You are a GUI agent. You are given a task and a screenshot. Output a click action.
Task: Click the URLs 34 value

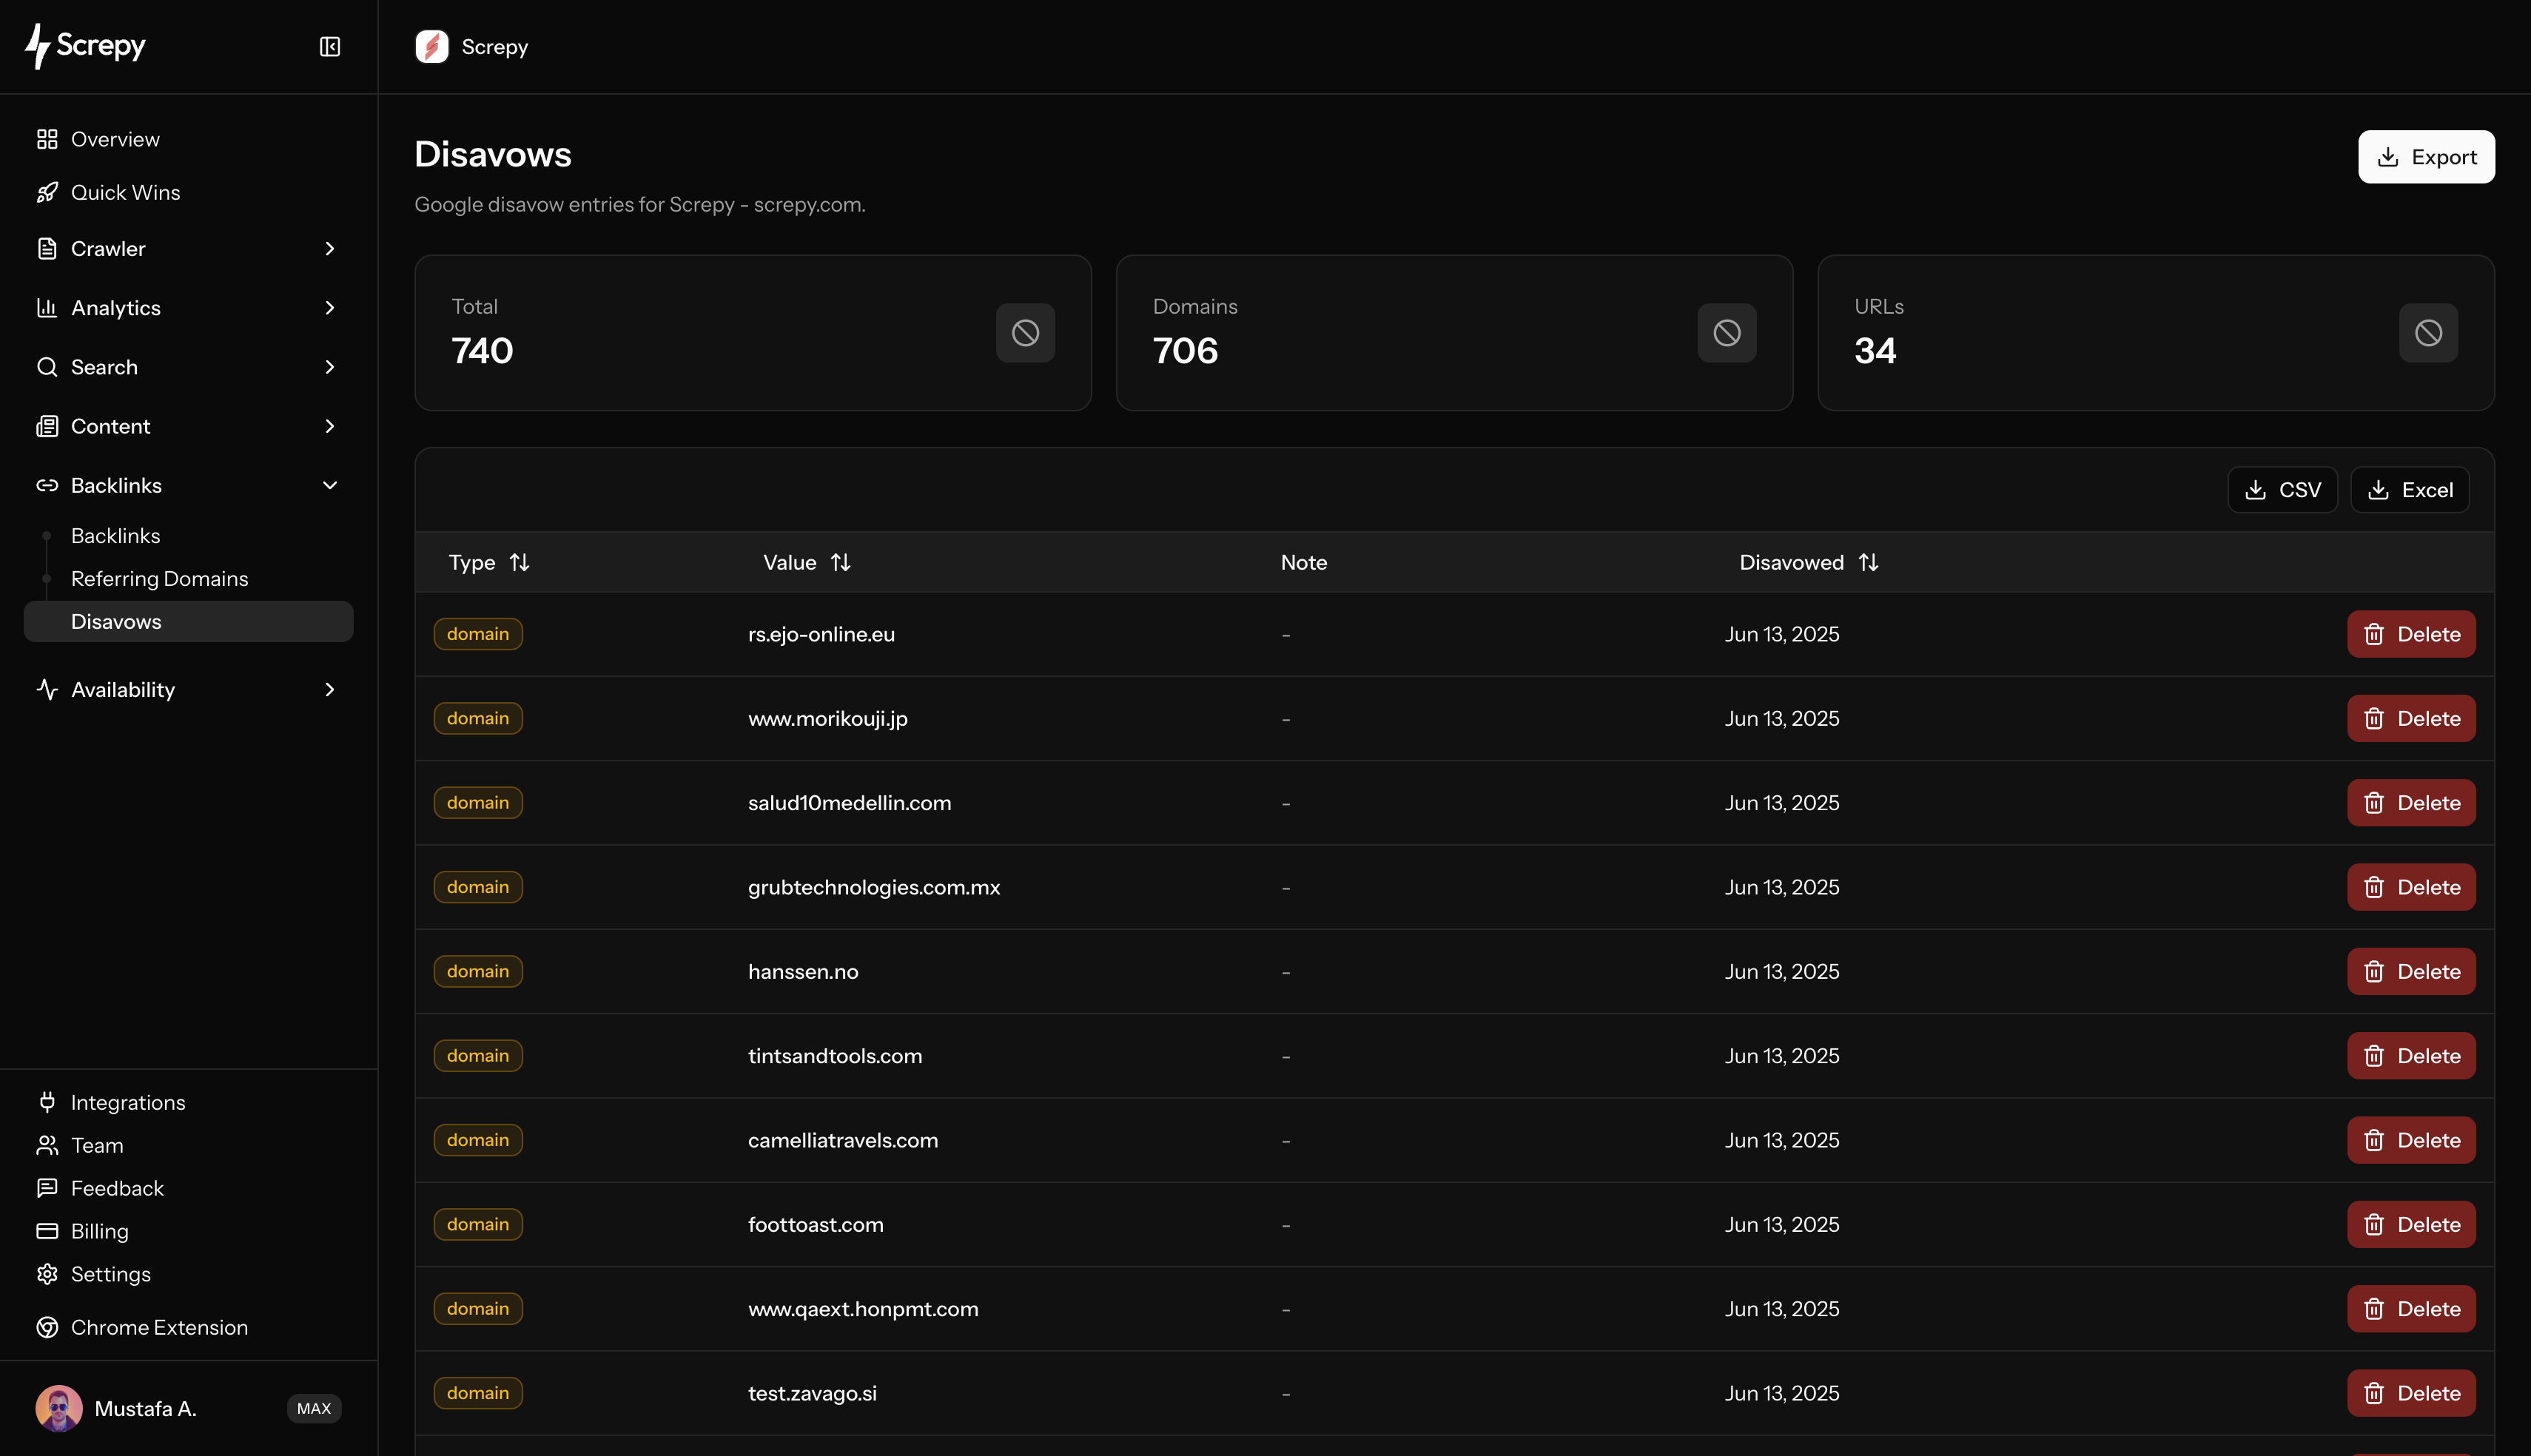pyautogui.click(x=1875, y=350)
